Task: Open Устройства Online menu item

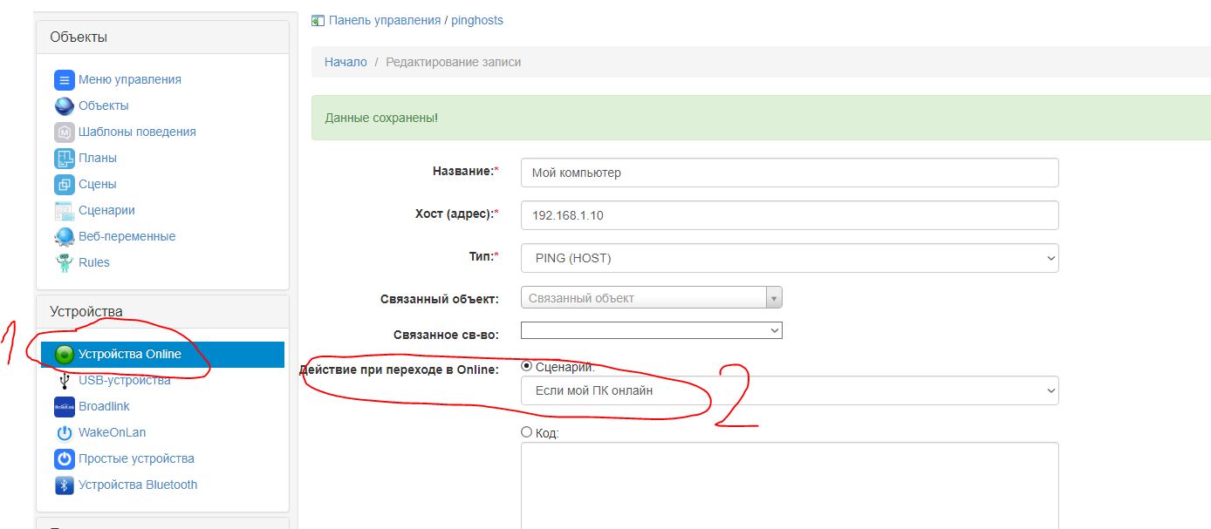Action: click(x=129, y=354)
